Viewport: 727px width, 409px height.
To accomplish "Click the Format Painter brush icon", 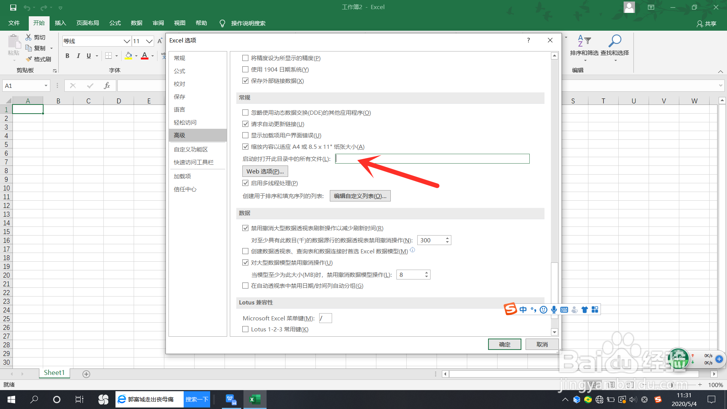I will [28, 59].
